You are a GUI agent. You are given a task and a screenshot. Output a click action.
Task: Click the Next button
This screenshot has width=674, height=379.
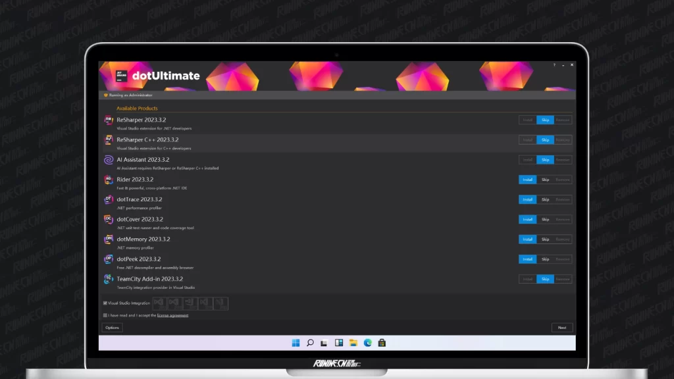click(x=561, y=328)
